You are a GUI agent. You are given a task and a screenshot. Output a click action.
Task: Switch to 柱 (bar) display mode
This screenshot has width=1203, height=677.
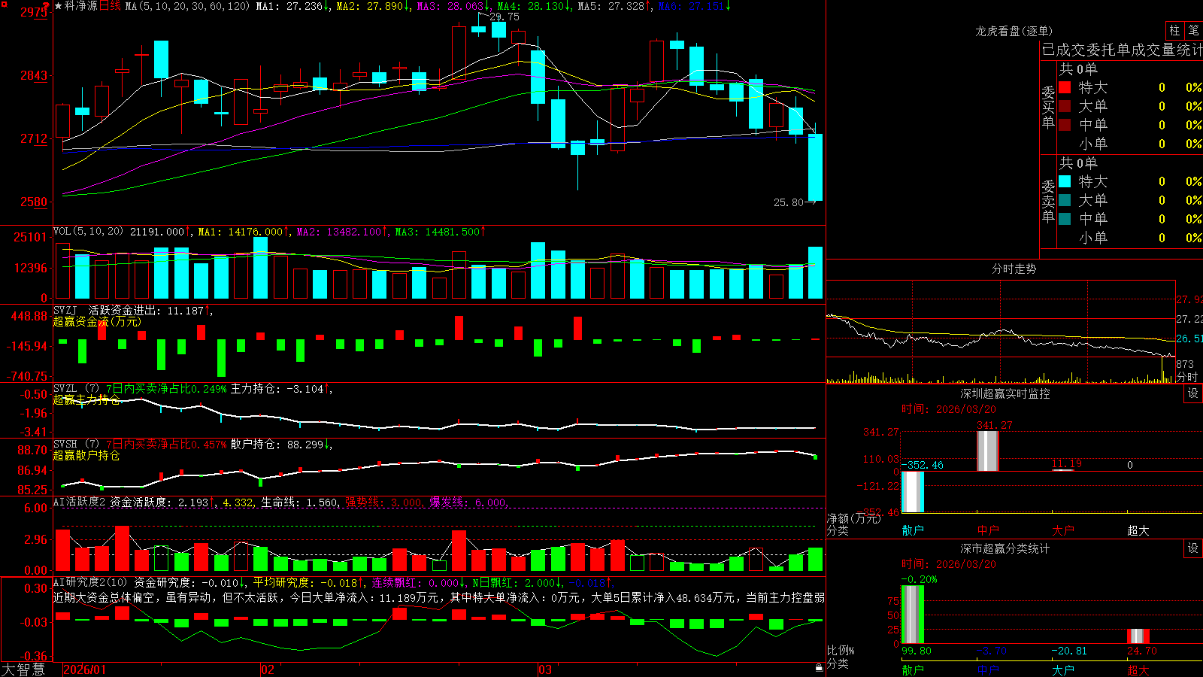click(1174, 30)
